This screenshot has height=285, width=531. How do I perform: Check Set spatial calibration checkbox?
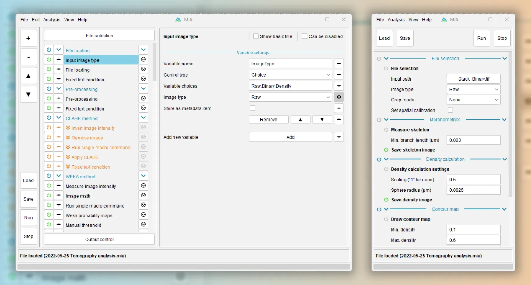[450, 110]
